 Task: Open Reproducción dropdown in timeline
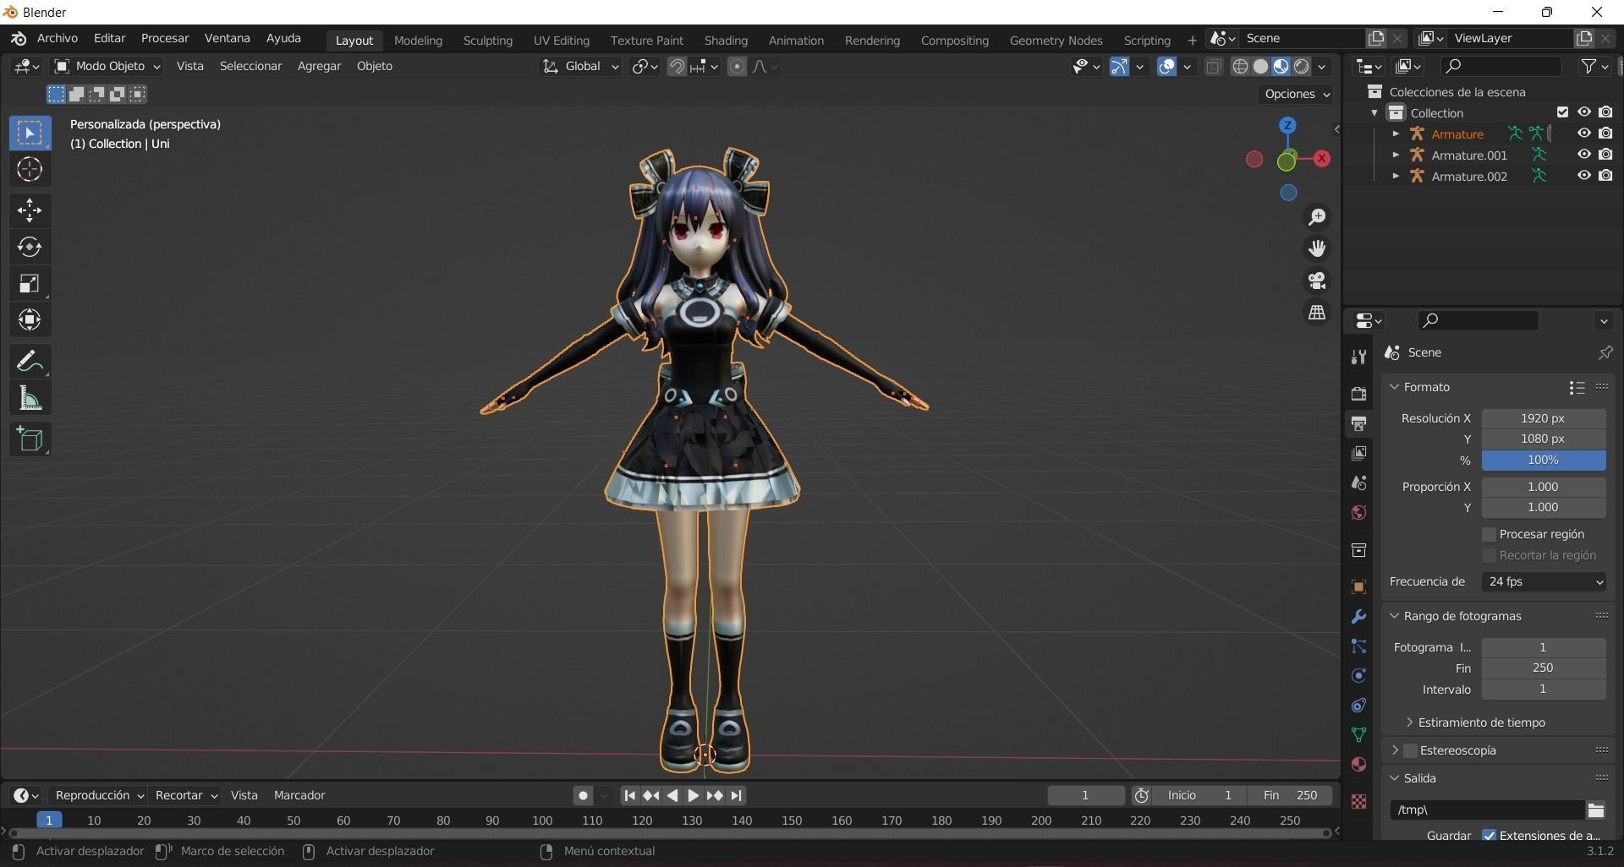click(x=99, y=796)
